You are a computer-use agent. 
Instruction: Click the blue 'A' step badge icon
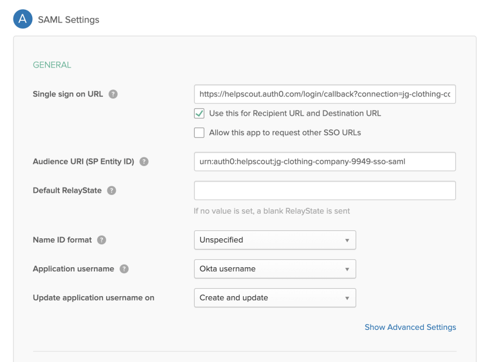(22, 19)
